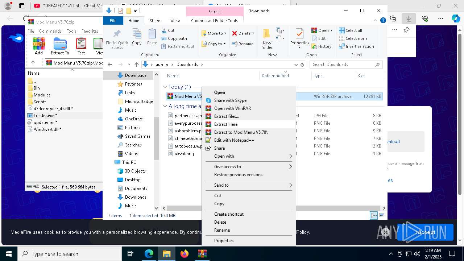Screen dimensions: 464x261
Task: Click History in the ribbon
Action: point(322,46)
